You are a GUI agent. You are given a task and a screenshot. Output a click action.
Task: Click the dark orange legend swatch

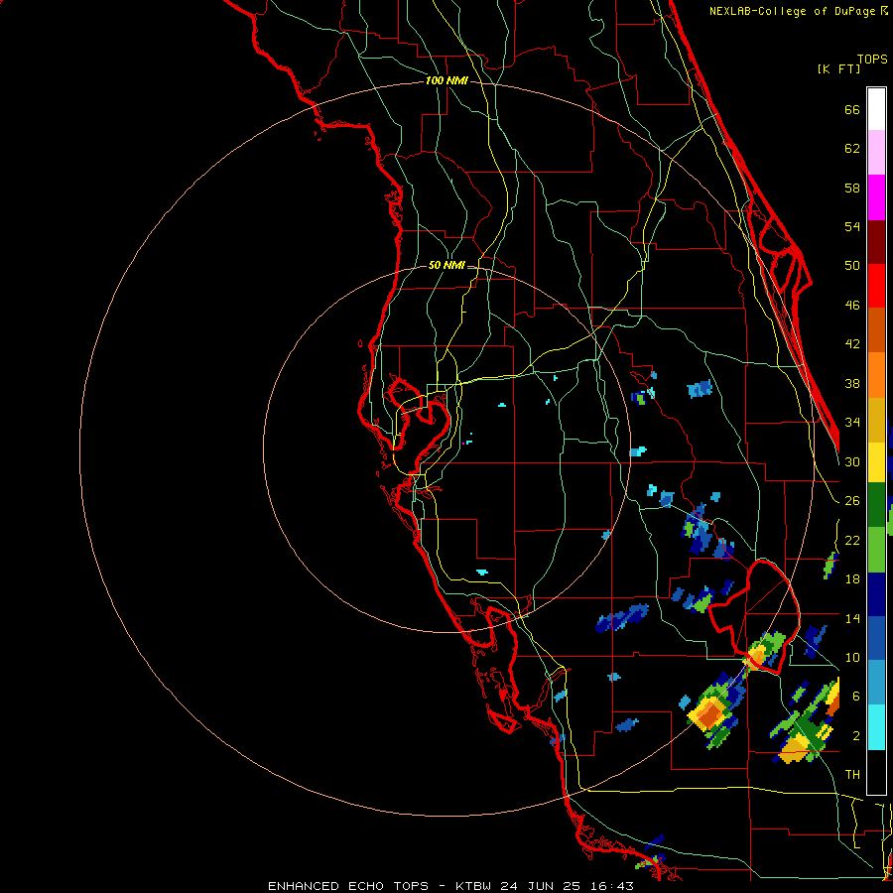point(876,330)
